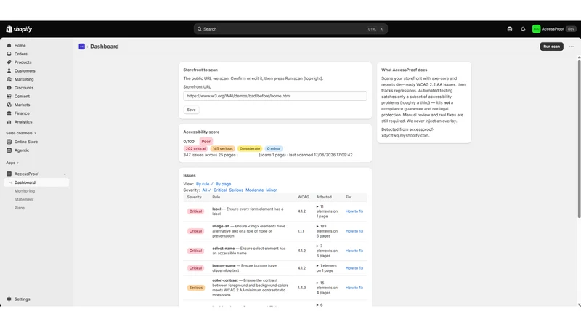Expand affected elements for label rule
This screenshot has width=581, height=327.
(317, 206)
